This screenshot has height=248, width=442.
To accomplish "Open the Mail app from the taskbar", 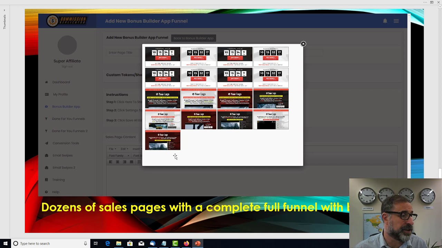I will [x=141, y=244].
